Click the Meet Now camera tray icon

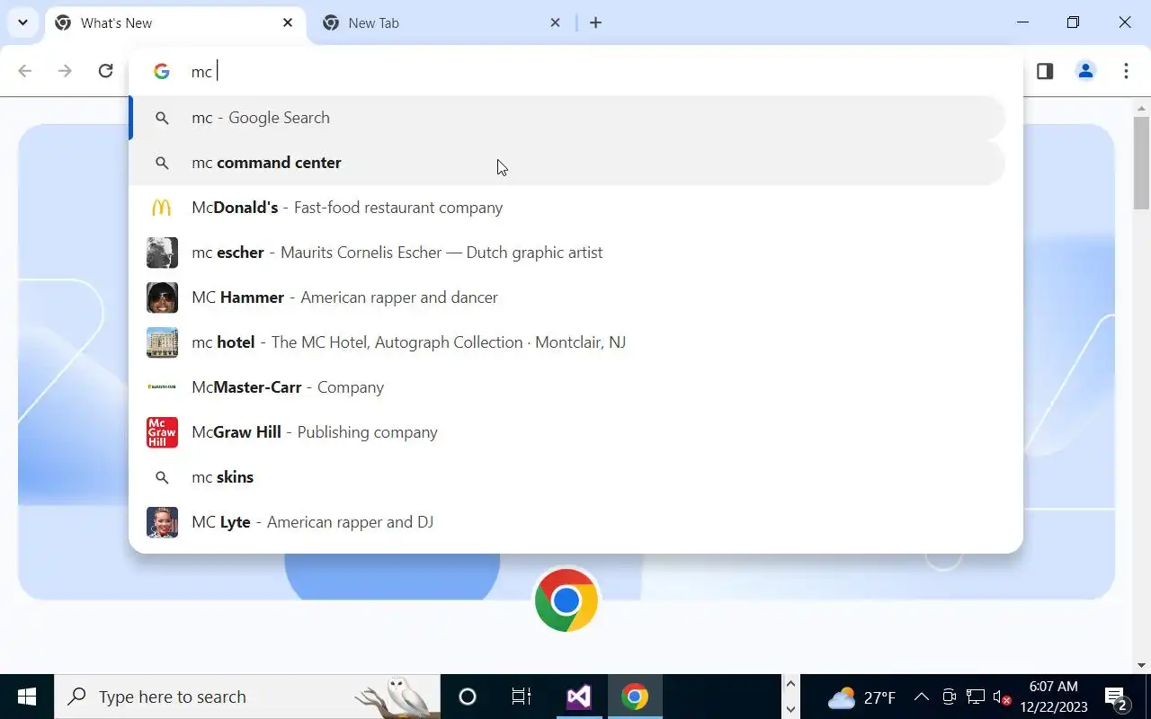949,697
